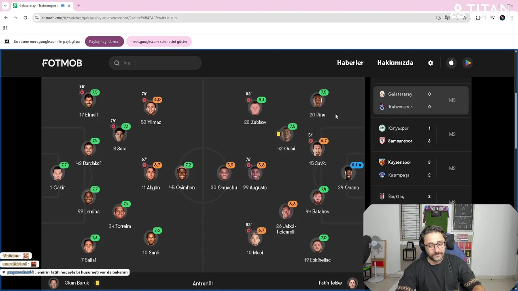Bookmark this page with star icon
The height and width of the screenshot is (291, 518).
tap(465, 18)
